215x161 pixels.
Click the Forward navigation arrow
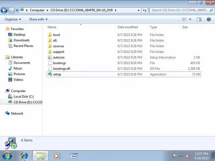(x=12, y=10)
